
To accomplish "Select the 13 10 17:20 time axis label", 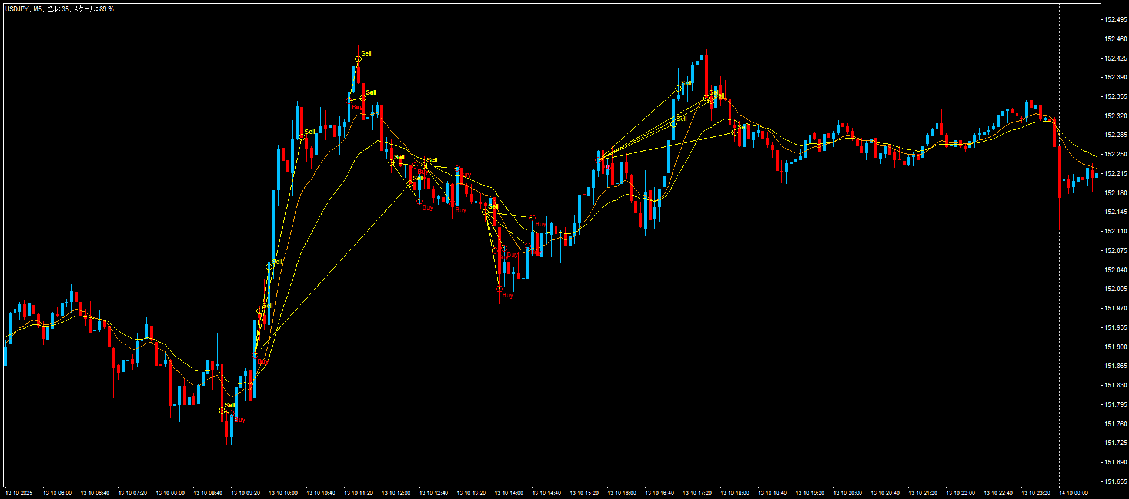I will [x=697, y=493].
